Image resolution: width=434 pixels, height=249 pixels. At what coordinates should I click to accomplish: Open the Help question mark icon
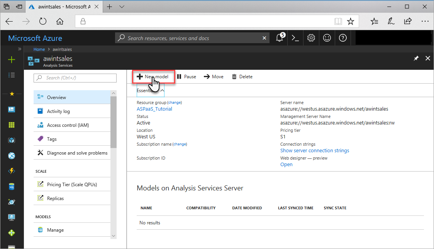click(x=342, y=38)
